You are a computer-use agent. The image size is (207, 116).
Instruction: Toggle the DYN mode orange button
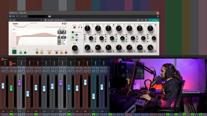[x=37, y=53]
